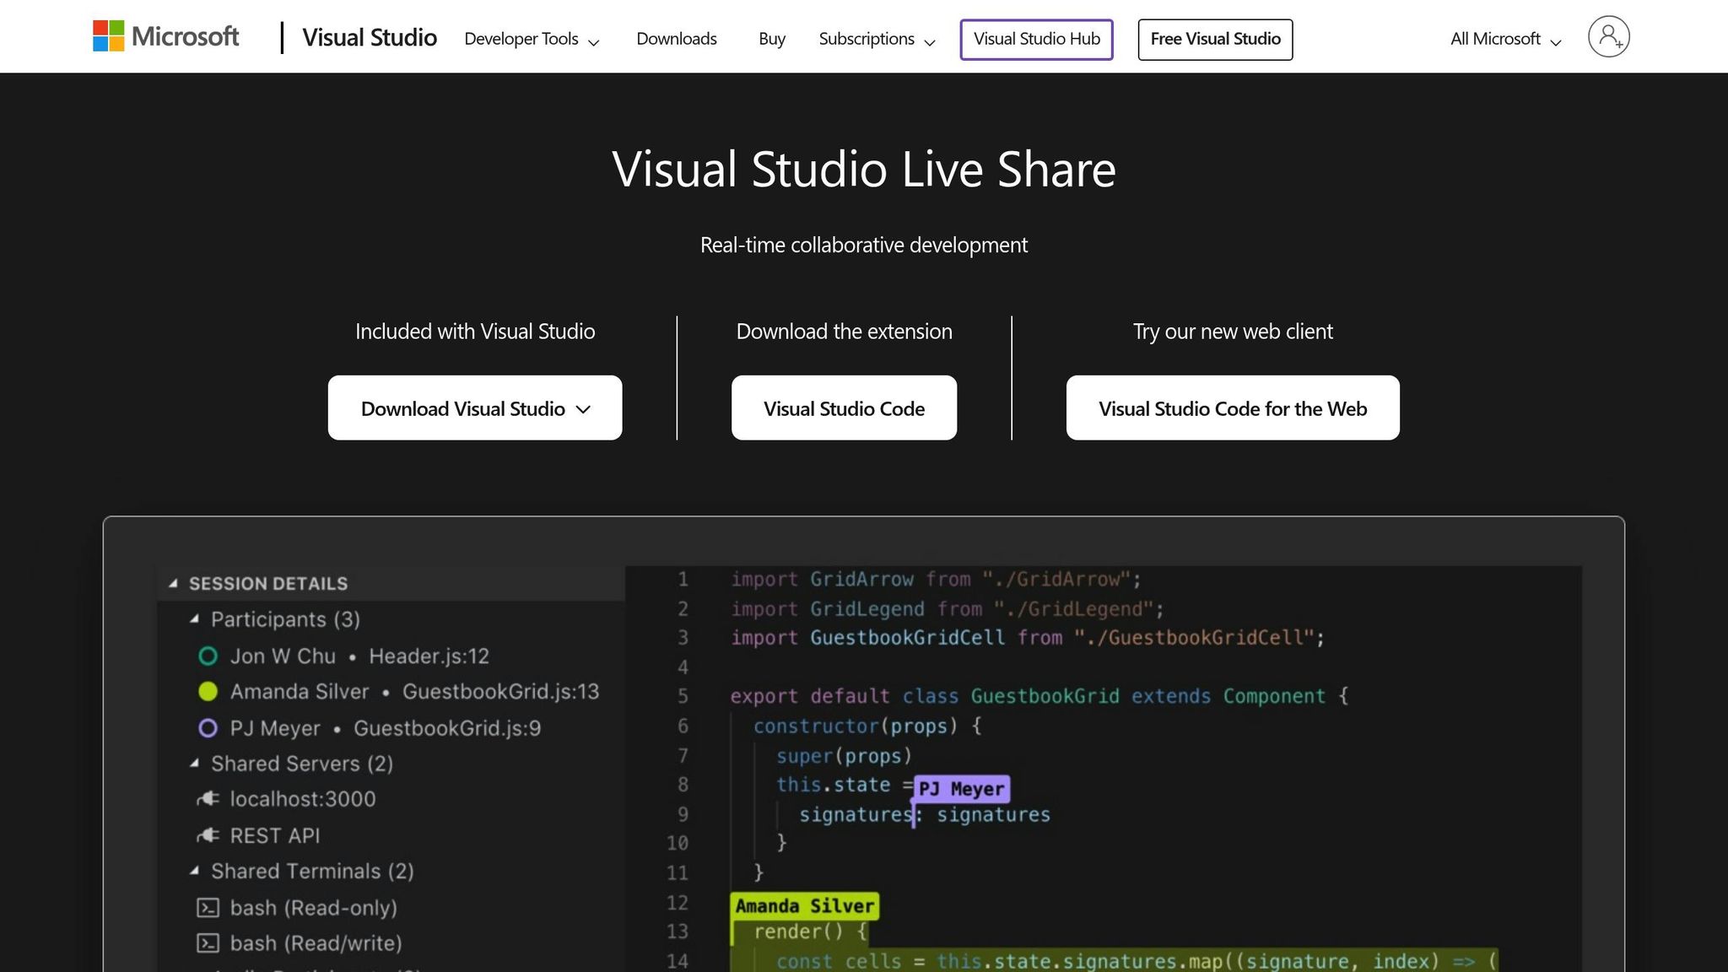Click the Microsoft logo

point(165,36)
